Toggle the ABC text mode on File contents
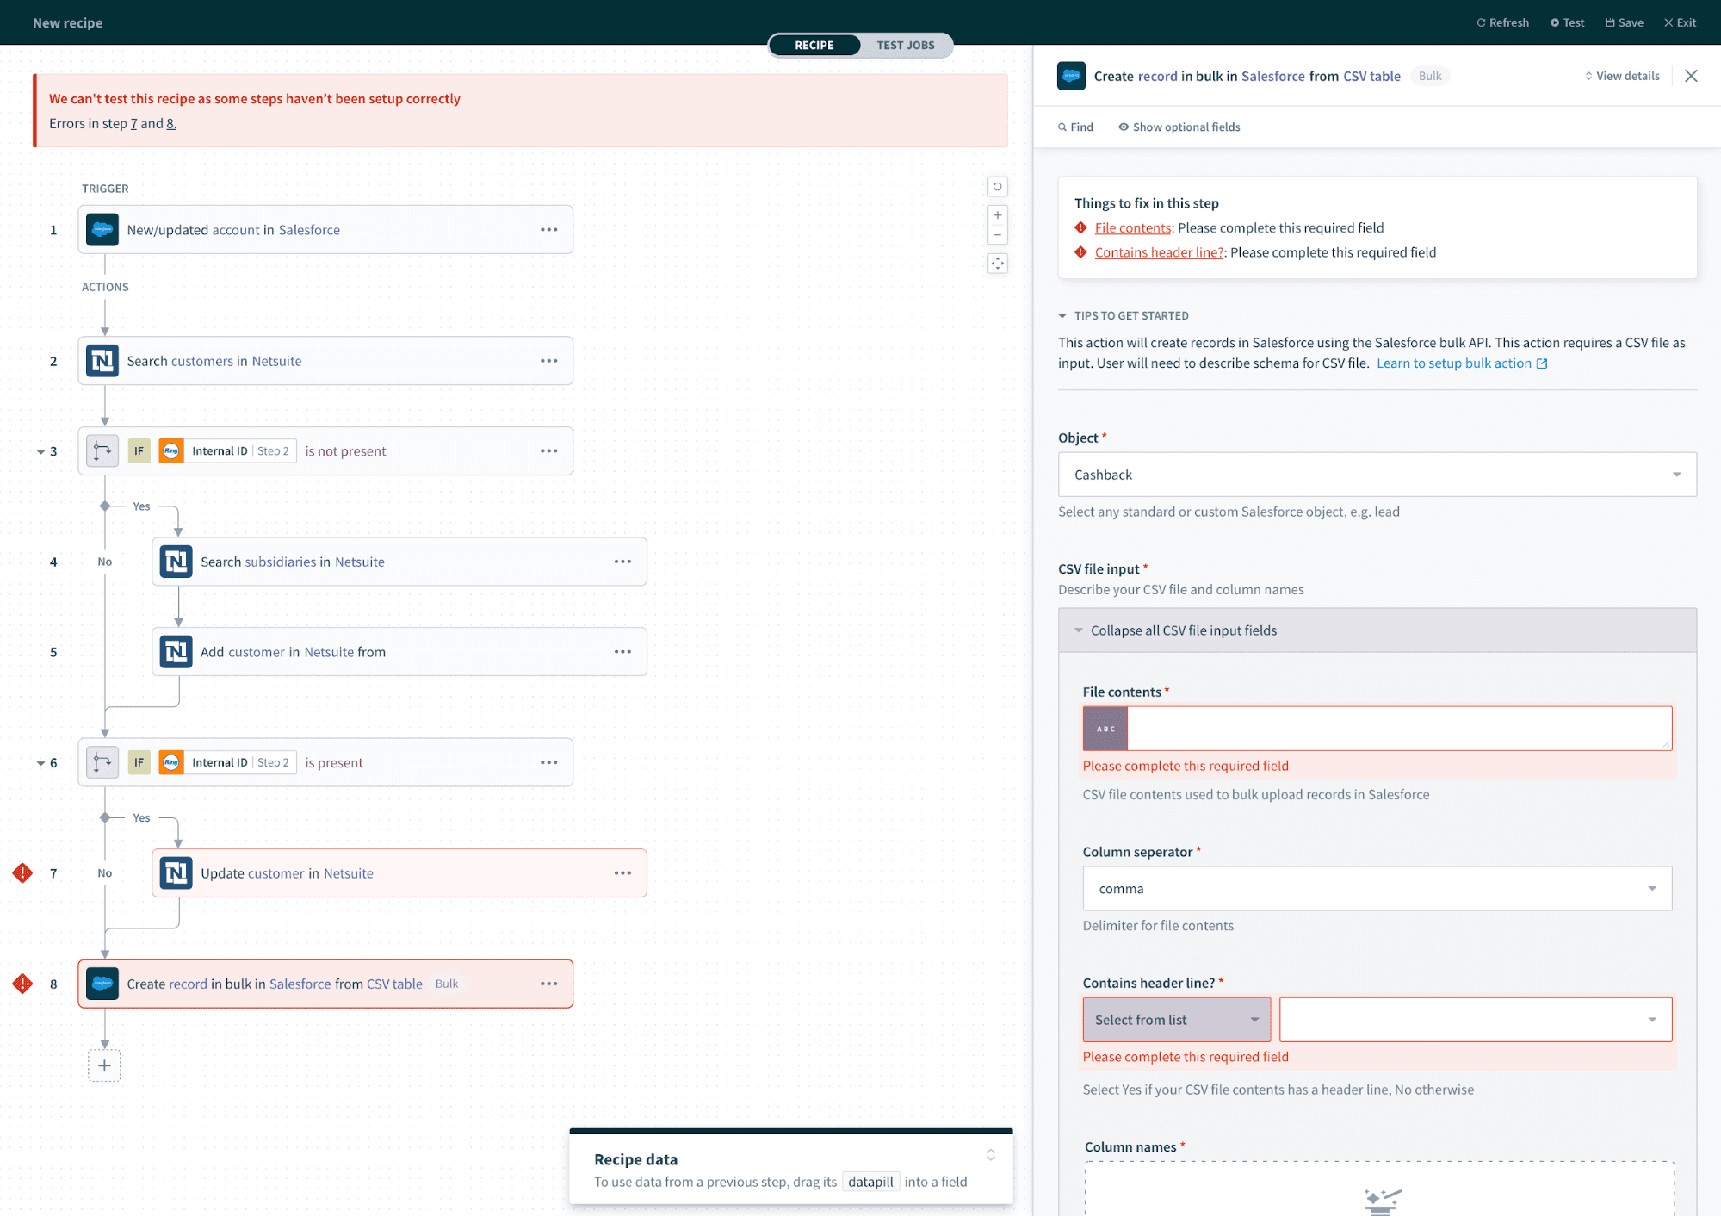This screenshot has width=1721, height=1217. point(1105,729)
